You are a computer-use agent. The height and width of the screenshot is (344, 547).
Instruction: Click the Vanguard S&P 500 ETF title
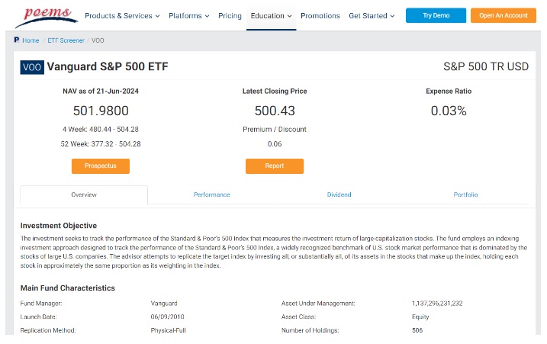pos(108,66)
